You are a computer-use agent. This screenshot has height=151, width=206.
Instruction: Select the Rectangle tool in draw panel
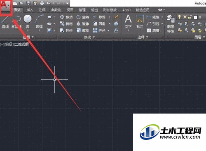49,17
